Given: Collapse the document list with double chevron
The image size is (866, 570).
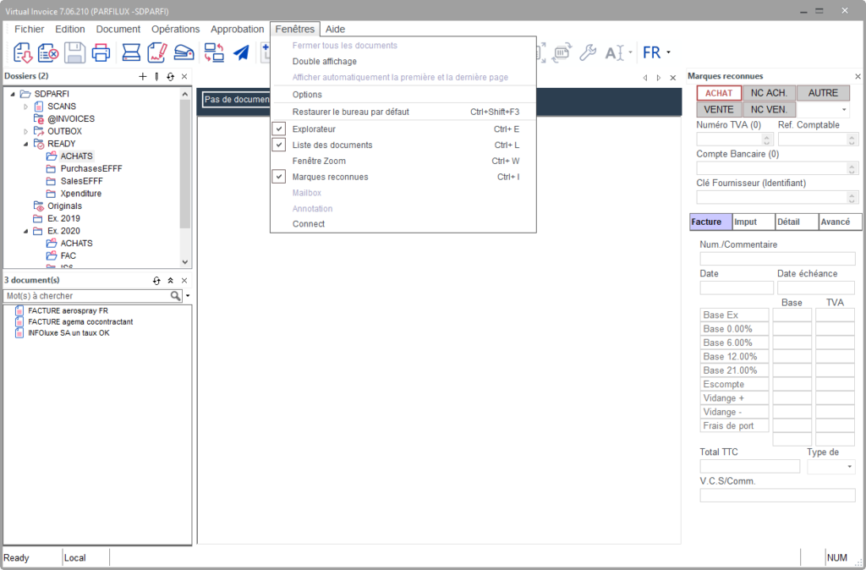Looking at the screenshot, I should pos(171,281).
